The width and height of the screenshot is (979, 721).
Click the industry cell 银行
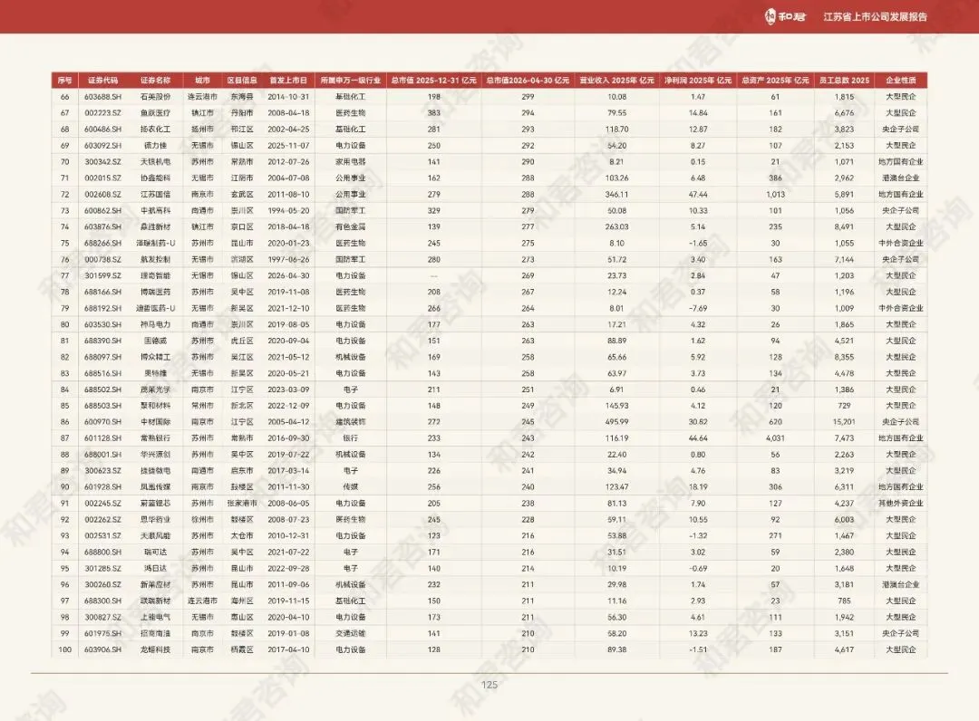pyautogui.click(x=350, y=438)
